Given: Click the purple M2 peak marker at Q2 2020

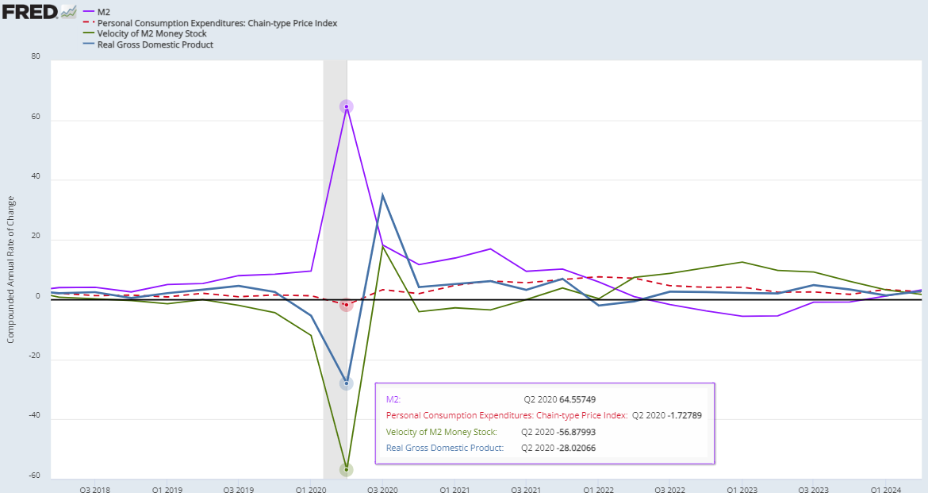Looking at the screenshot, I should coord(346,106).
